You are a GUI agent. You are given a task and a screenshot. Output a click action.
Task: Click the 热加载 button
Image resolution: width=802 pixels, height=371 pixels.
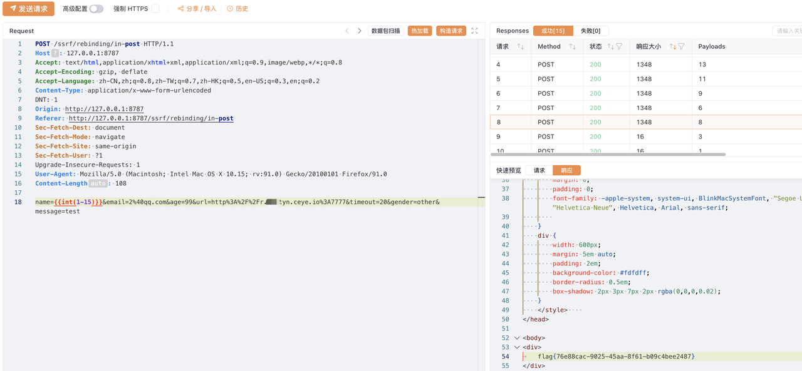[420, 31]
